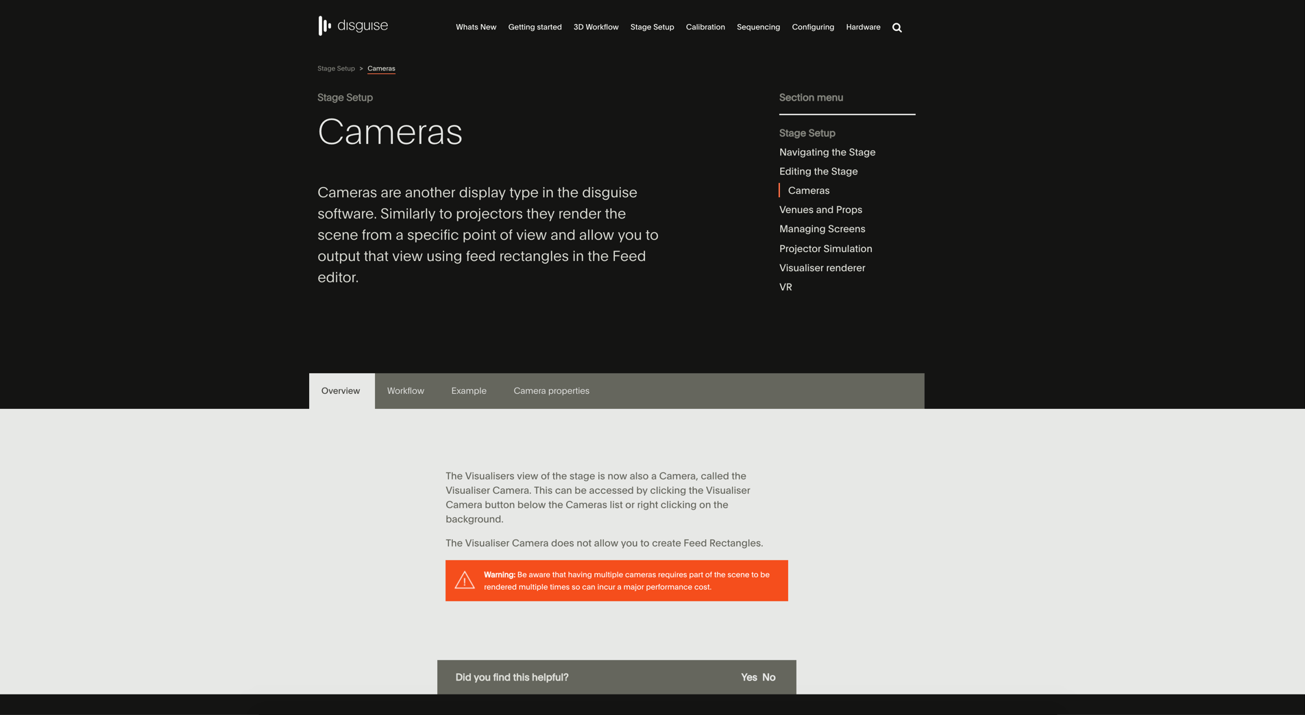The height and width of the screenshot is (715, 1305).
Task: Switch to the Workflow tab
Action: 406,391
